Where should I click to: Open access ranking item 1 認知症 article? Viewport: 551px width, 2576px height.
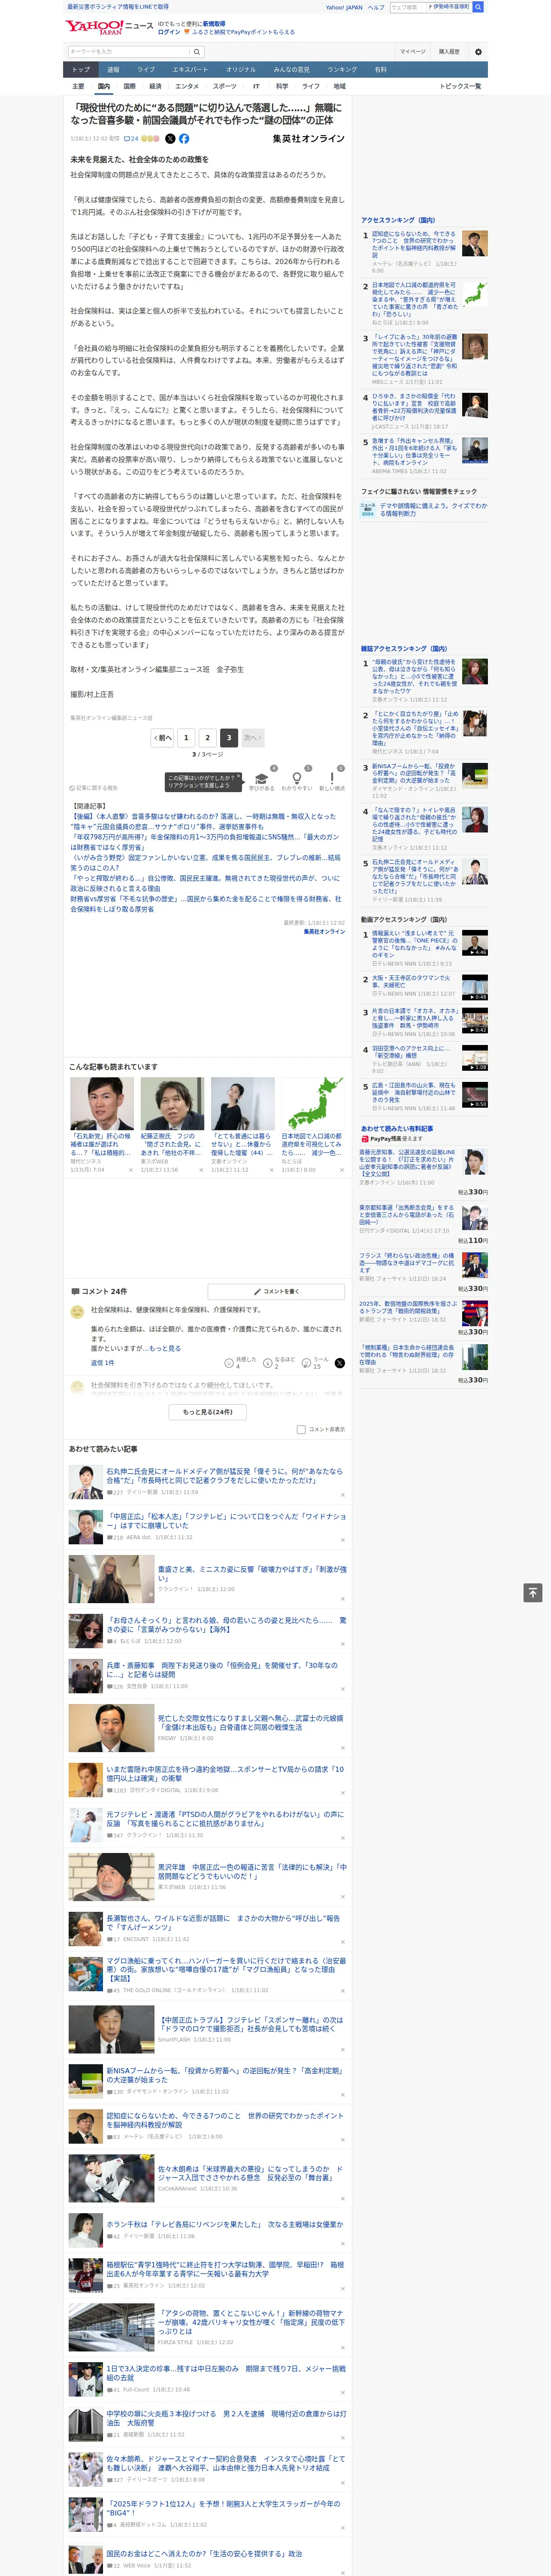coord(414,244)
